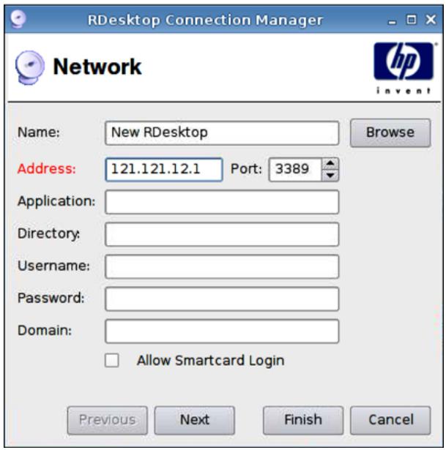Click the Allow Smartcard Login label

[210, 361]
